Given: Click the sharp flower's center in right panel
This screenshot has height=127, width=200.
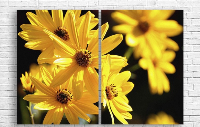Looking at the screenshot, I should (x=111, y=92).
